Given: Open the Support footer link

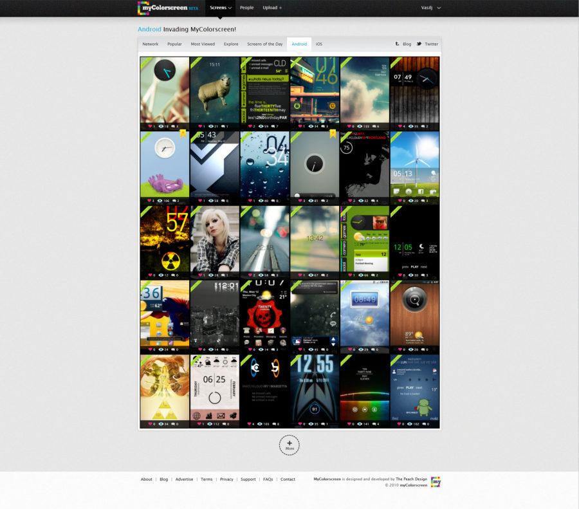Looking at the screenshot, I should [248, 479].
